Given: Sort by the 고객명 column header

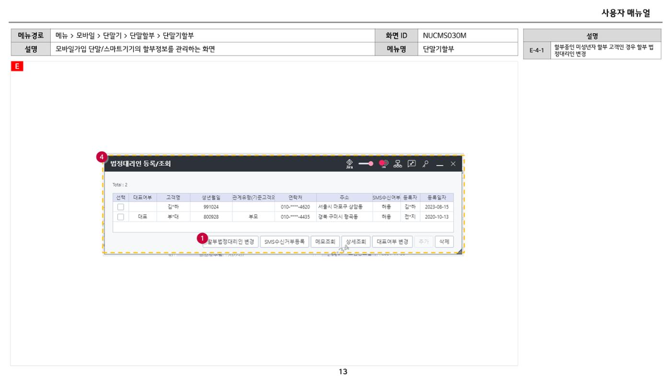Looking at the screenshot, I should (x=173, y=198).
